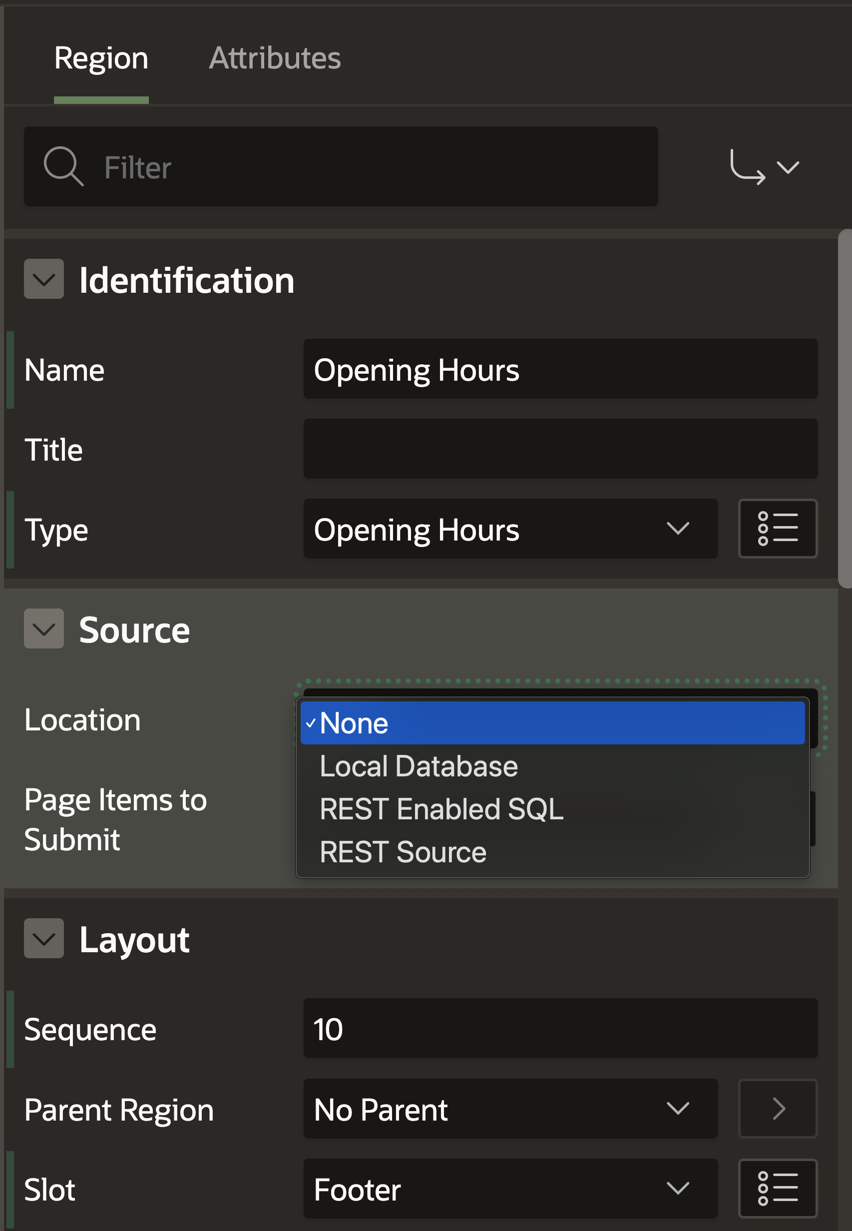Screen dimensions: 852x1231
Task: Go to Parent Region arrow button
Action: click(777, 1109)
